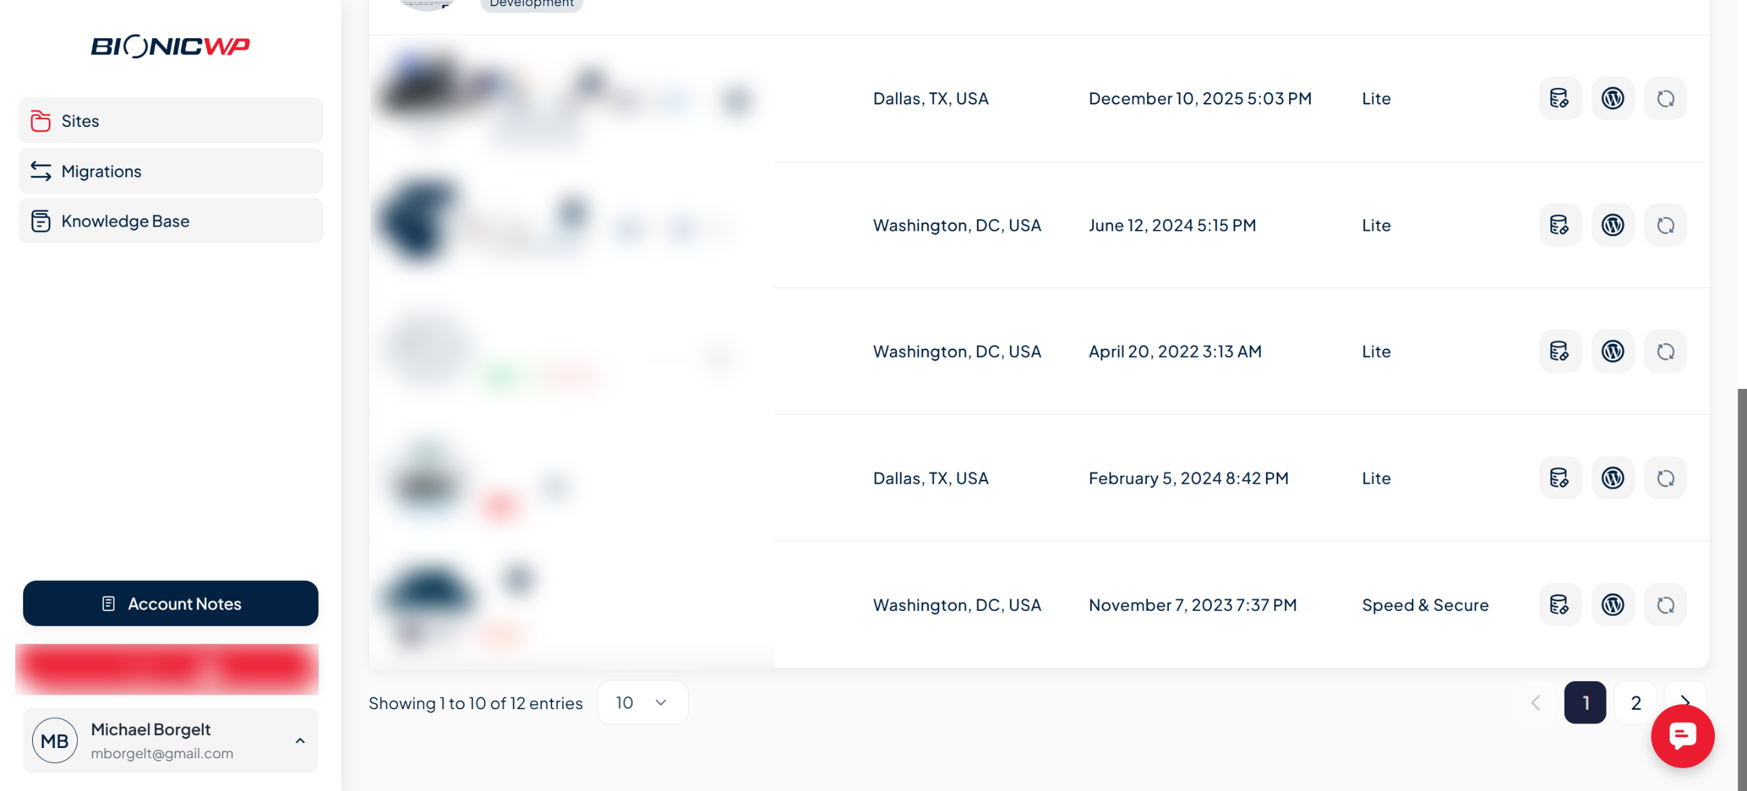Open the Sites menu item
This screenshot has height=791, width=1747.
pyautogui.click(x=171, y=121)
